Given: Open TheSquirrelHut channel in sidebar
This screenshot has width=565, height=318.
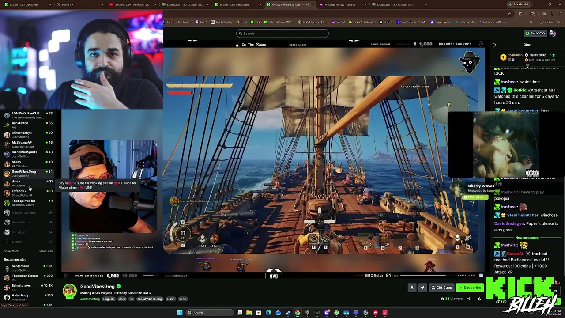Looking at the screenshot, I should click(x=28, y=202).
